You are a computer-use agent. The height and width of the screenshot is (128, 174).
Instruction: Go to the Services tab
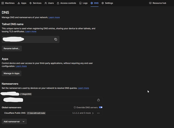point(35,3)
